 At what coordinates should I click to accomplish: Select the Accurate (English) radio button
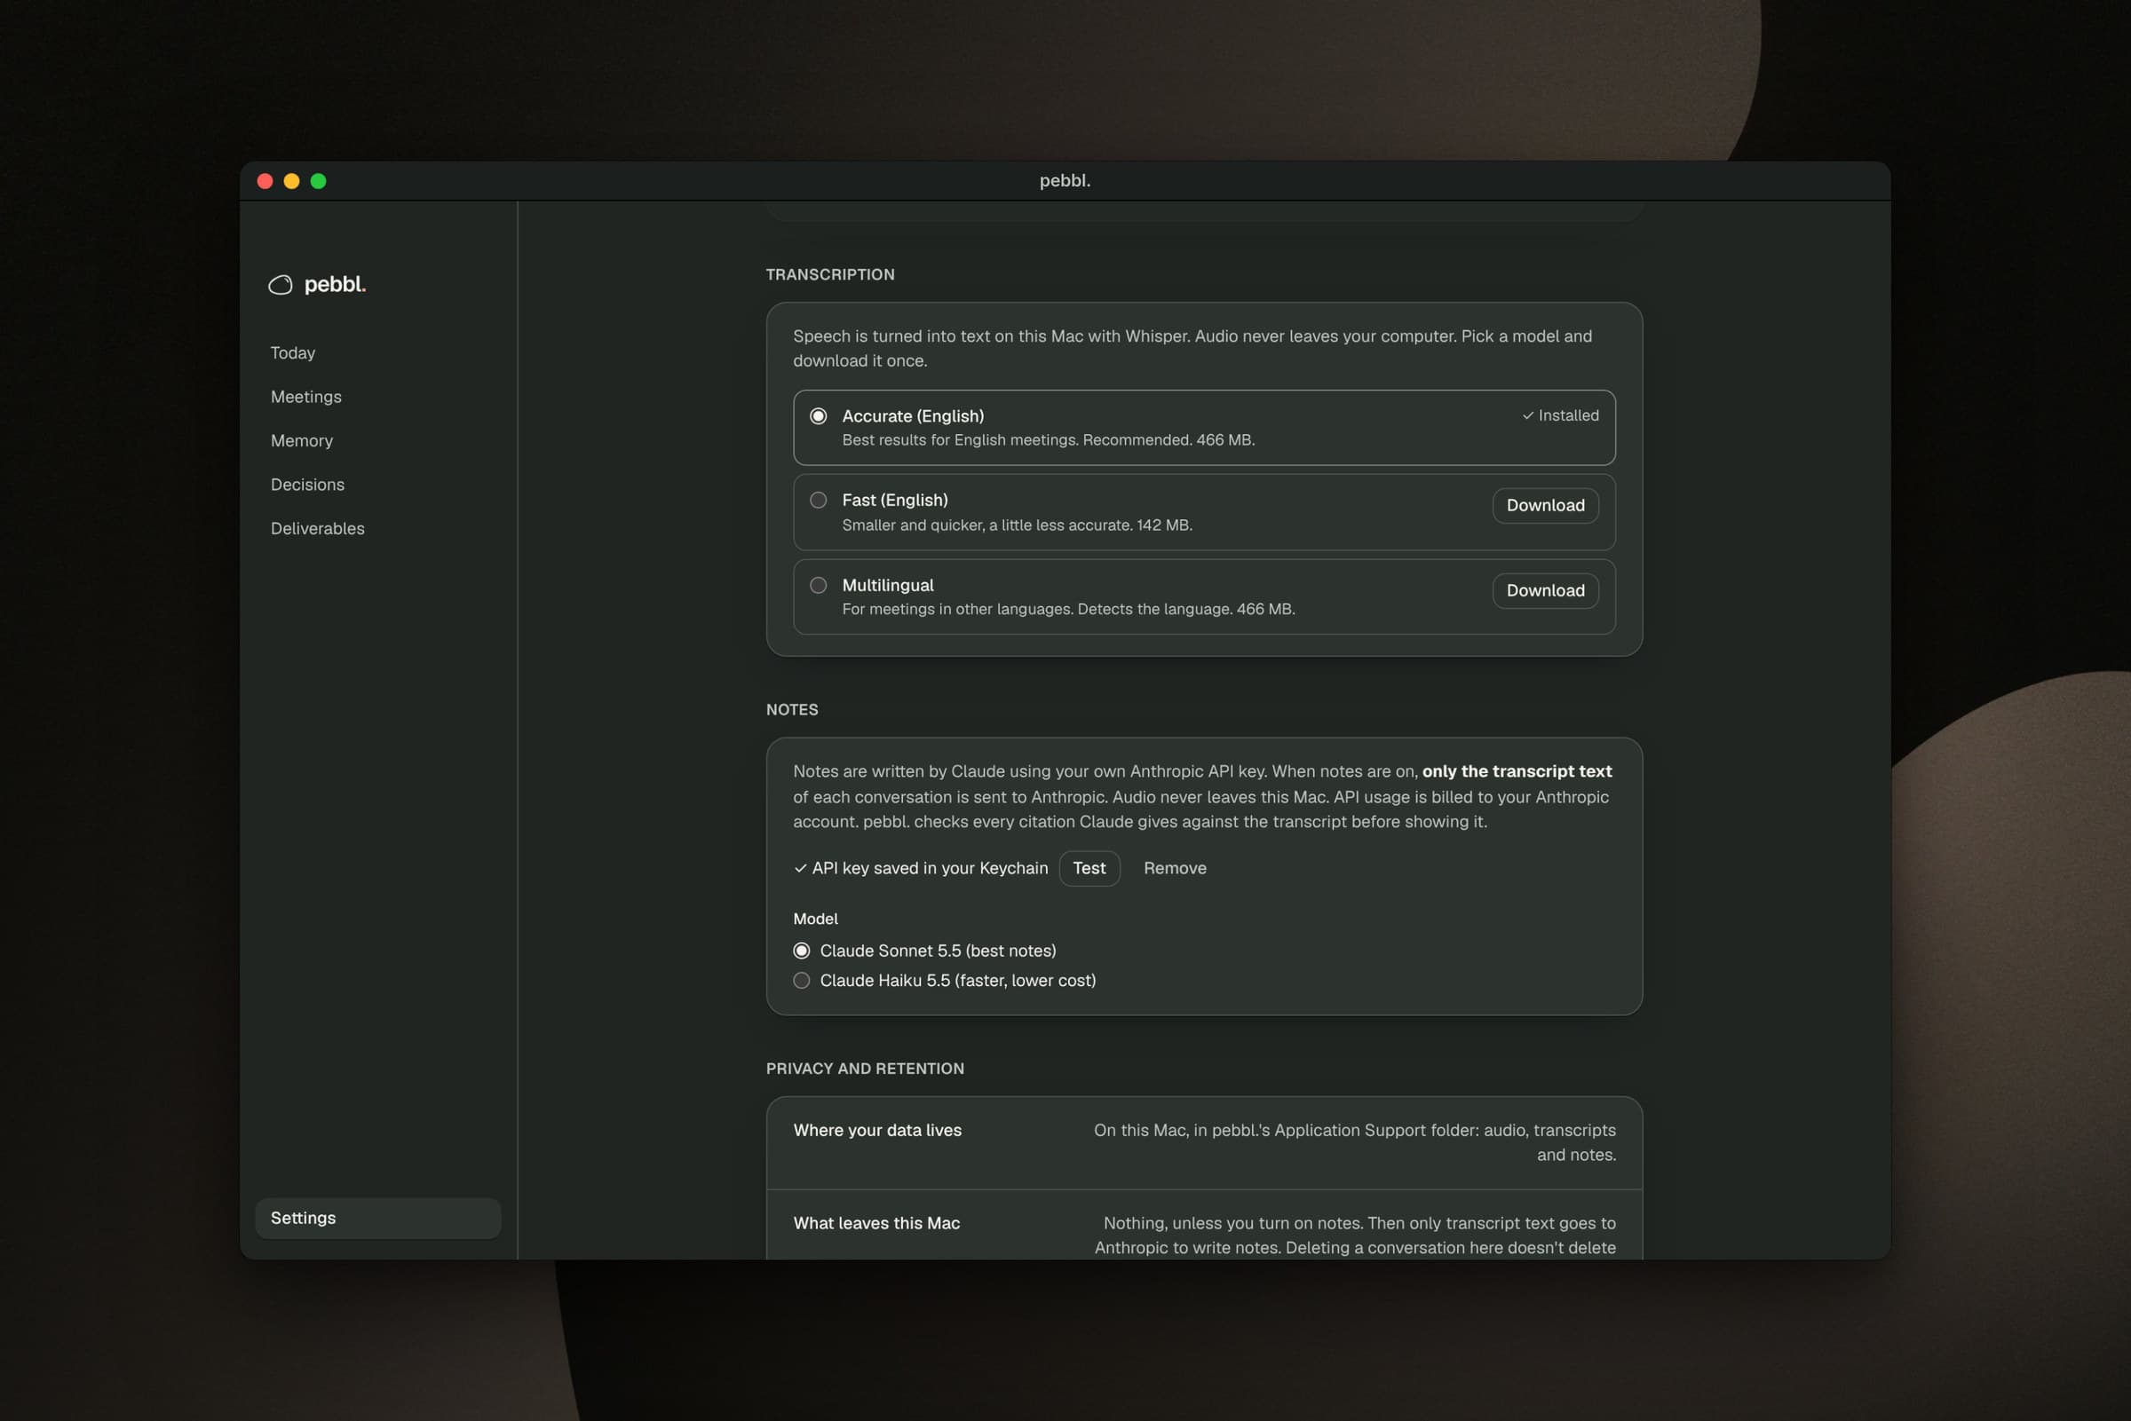tap(819, 416)
